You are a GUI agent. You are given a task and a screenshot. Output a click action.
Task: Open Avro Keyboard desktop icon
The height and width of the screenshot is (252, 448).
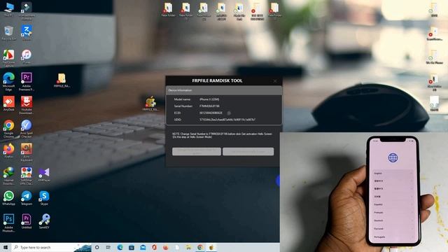click(x=27, y=152)
